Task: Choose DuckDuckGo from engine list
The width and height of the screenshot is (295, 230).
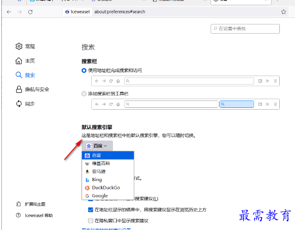Action: (x=108, y=188)
